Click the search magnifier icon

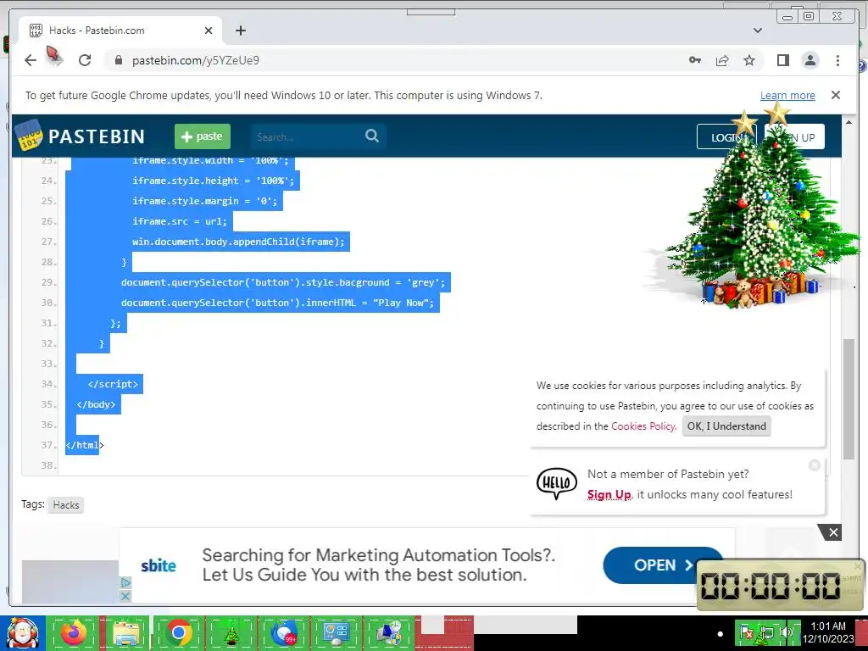tap(372, 136)
